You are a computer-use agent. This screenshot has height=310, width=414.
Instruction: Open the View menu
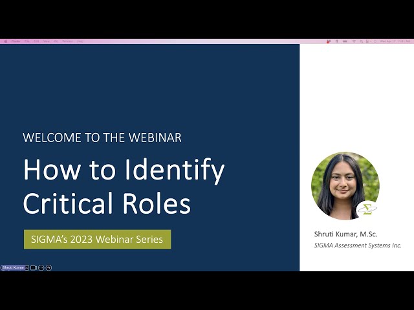tap(46, 41)
